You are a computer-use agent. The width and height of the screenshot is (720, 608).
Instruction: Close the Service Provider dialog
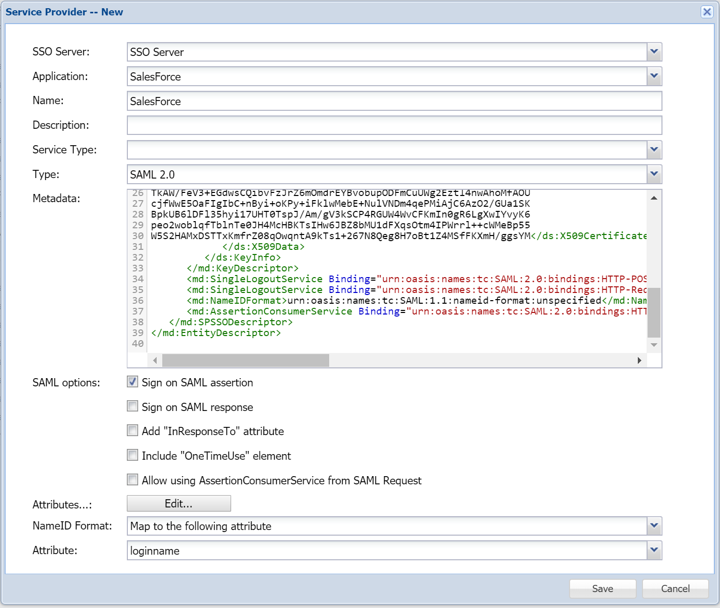click(707, 12)
